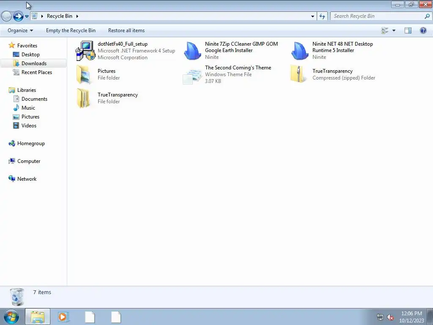The height and width of the screenshot is (325, 433).
Task: Open the Documents library
Action: [34, 99]
